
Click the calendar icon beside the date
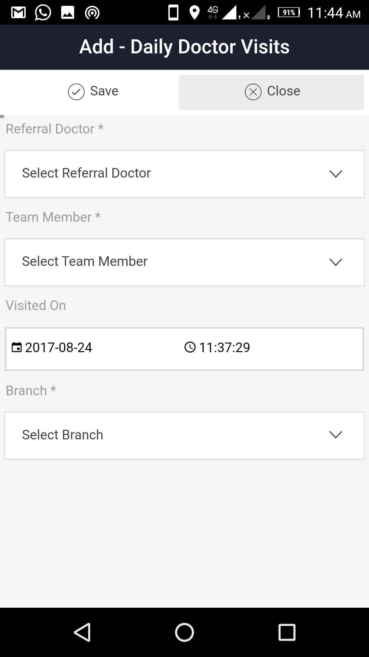click(16, 347)
